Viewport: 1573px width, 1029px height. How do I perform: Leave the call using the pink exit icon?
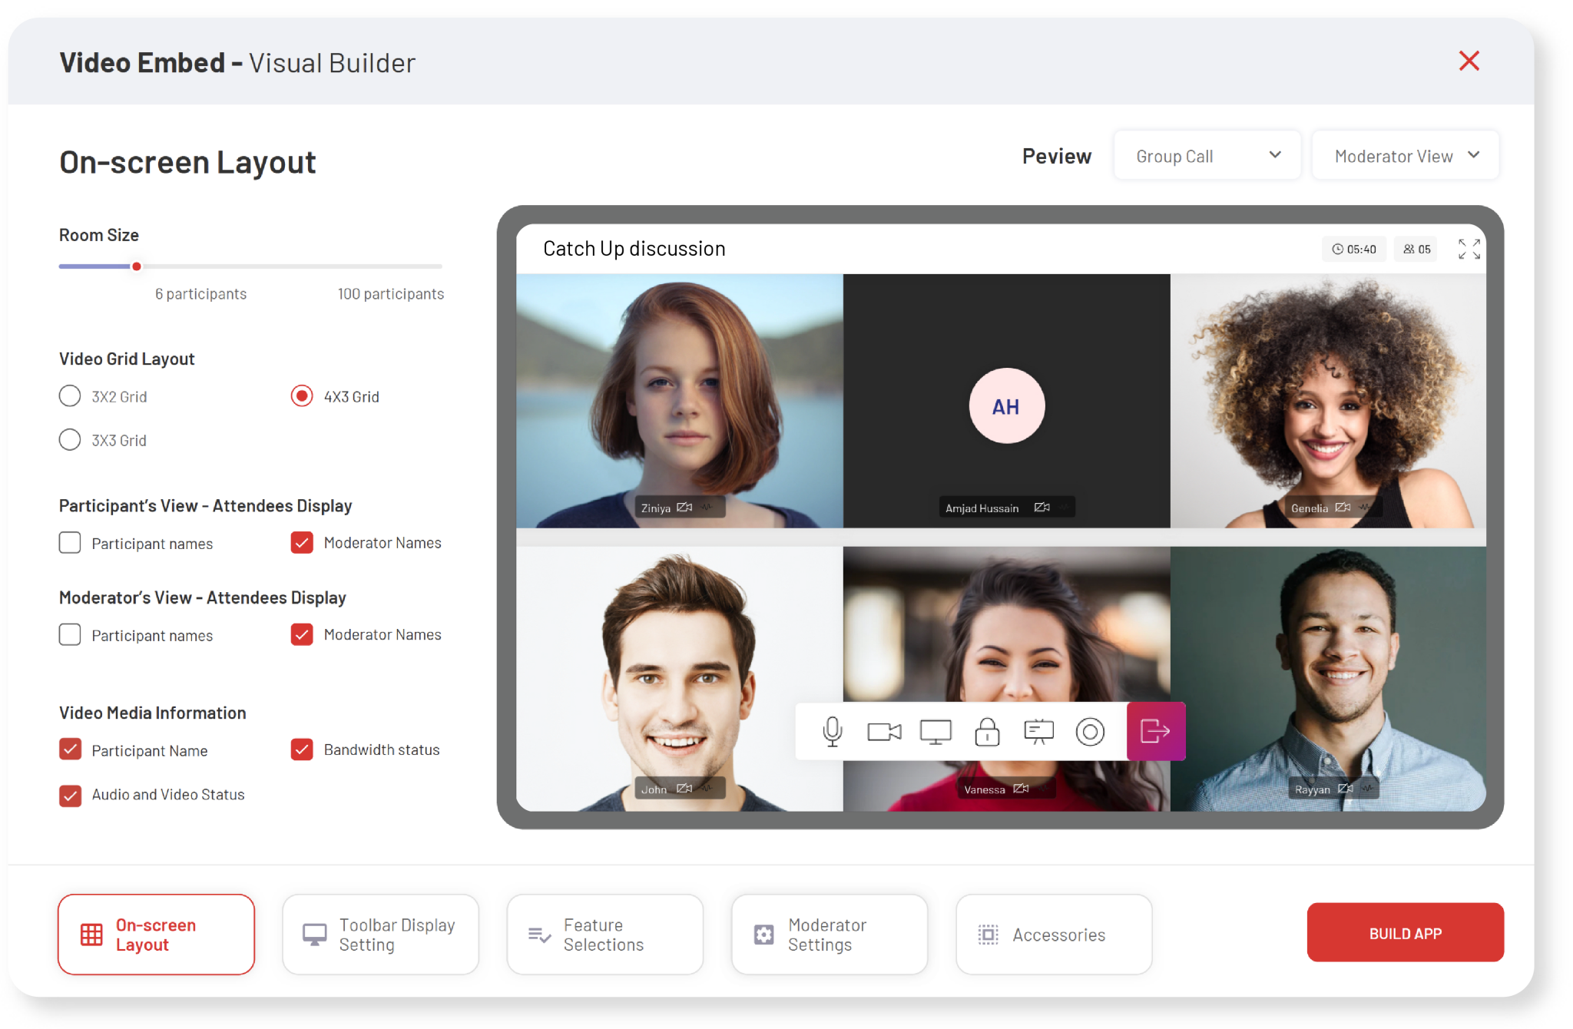1155,731
